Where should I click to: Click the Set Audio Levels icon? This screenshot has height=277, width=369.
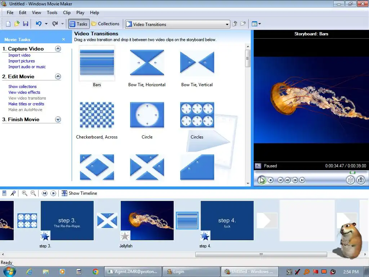tap(4, 193)
